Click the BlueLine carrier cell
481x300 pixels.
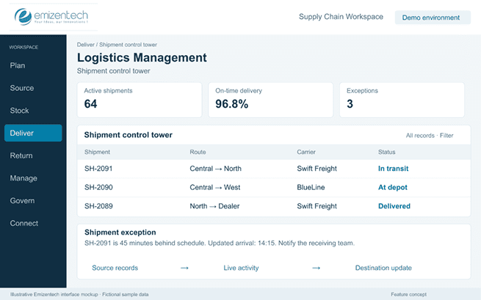coord(311,187)
